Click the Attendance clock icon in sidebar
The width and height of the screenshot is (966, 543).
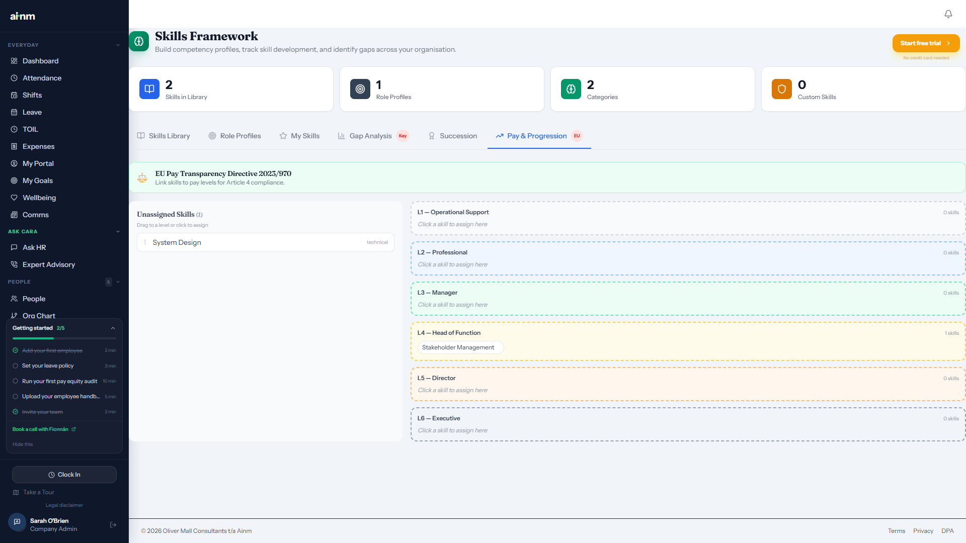14,78
